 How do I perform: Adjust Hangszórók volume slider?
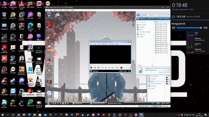(189, 28)
